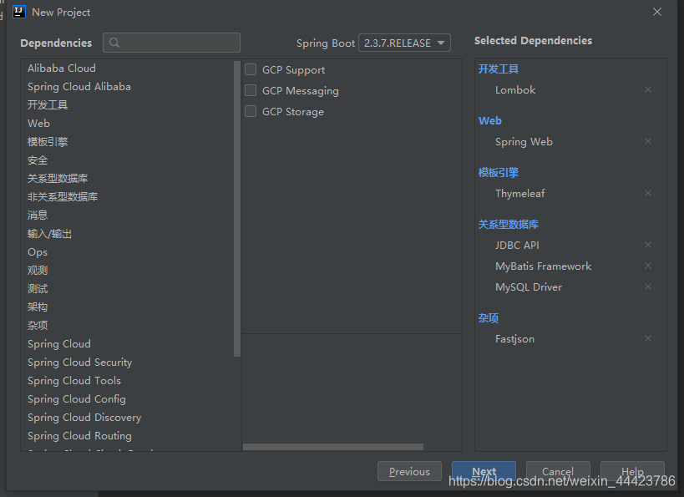Enable the GCP Storage checkbox
The image size is (684, 497).
pos(251,111)
